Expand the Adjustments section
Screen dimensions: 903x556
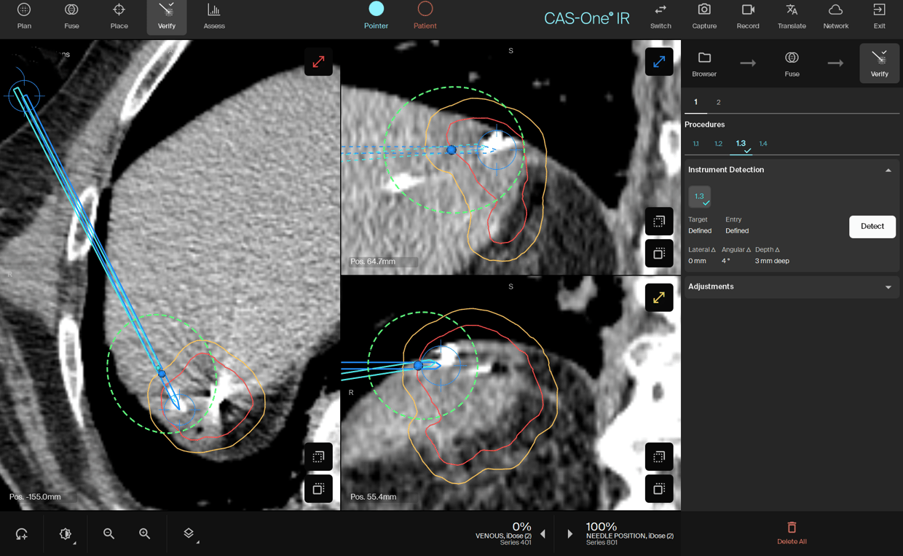pos(888,287)
